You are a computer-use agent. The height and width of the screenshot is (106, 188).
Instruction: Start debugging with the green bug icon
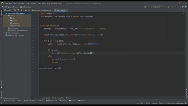(x=168, y=7)
